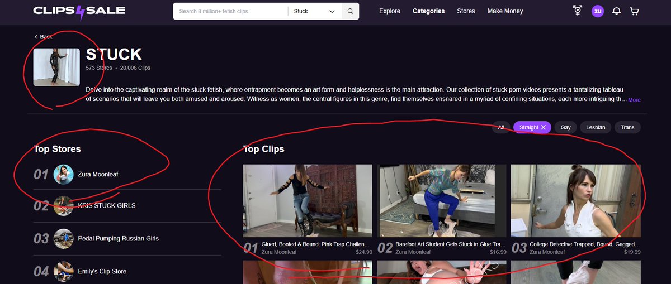Open KRIS STUCK GIRLS store link
The height and width of the screenshot is (284, 671).
click(x=107, y=205)
